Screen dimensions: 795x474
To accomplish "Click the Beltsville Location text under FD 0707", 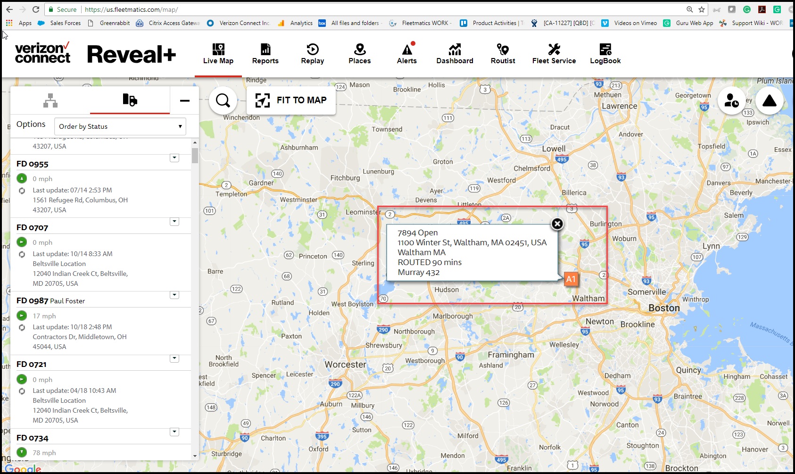I will (59, 264).
